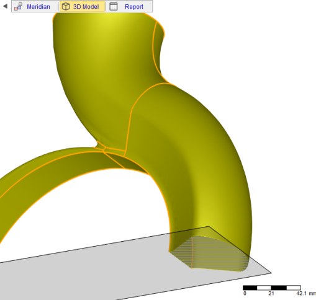This screenshot has height=300, width=316.
Task: Click the scale bar in the viewport
Action: point(272,288)
